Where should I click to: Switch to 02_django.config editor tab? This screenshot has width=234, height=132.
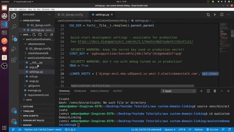72,15
